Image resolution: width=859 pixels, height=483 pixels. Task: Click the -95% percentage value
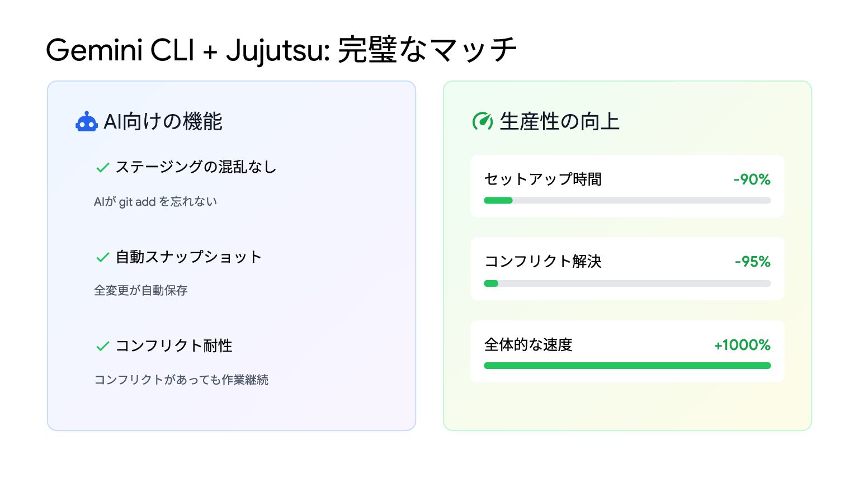point(752,262)
